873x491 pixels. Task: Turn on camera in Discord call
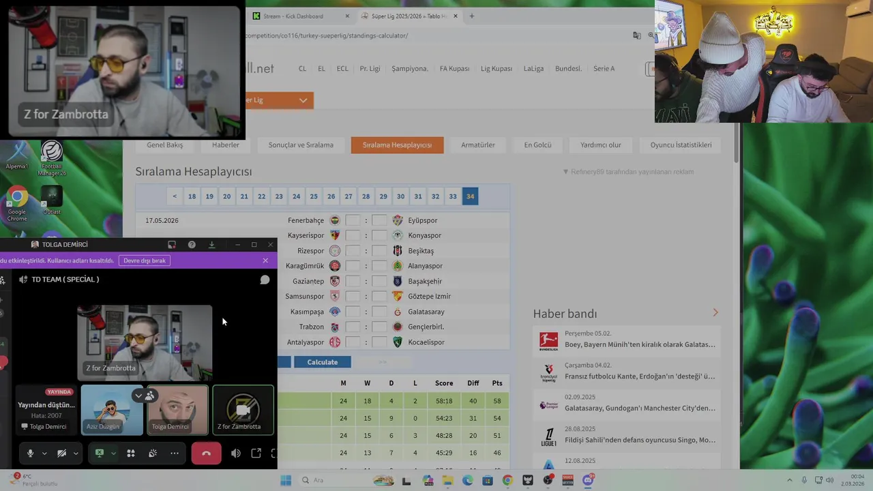[61, 453]
